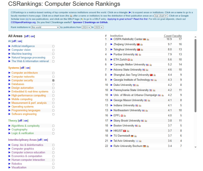
Task: Open chart icon beside Boston University
Action: (x=140, y=126)
